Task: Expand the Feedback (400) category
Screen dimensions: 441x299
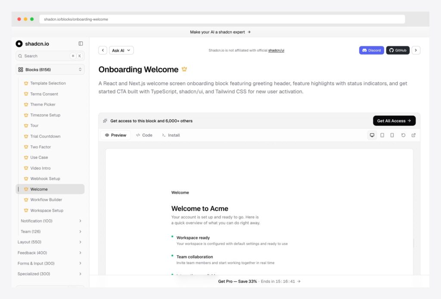Action: (50, 253)
